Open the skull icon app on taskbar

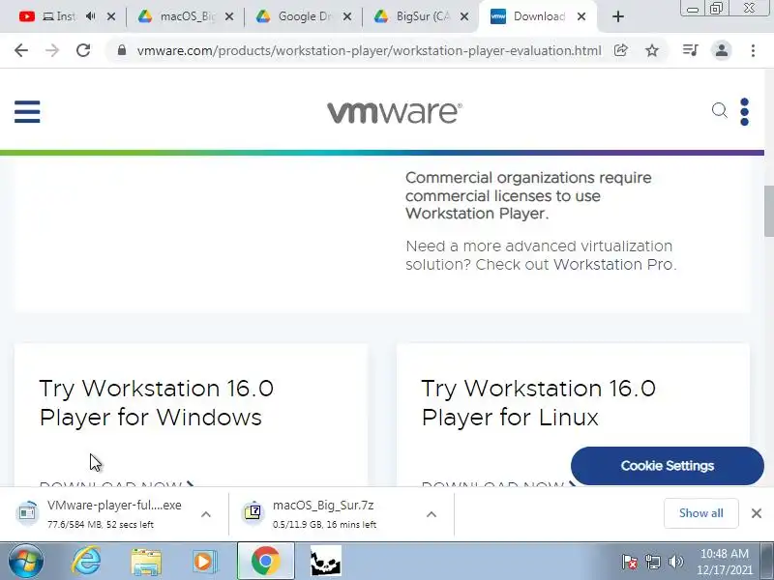pyautogui.click(x=325, y=561)
